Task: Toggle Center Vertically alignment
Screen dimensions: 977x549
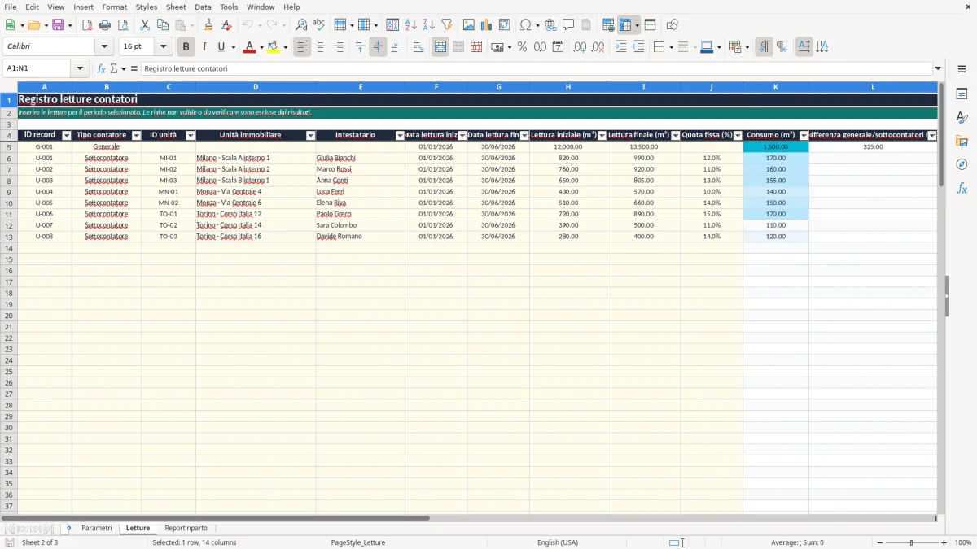Action: click(x=378, y=47)
